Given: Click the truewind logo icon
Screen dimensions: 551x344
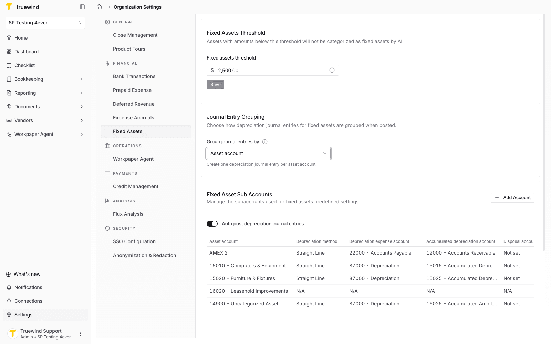Looking at the screenshot, I should pos(9,7).
